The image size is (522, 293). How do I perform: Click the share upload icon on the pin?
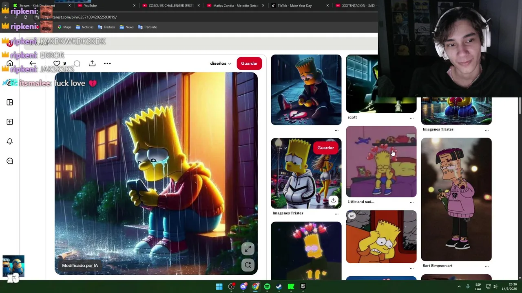92,63
